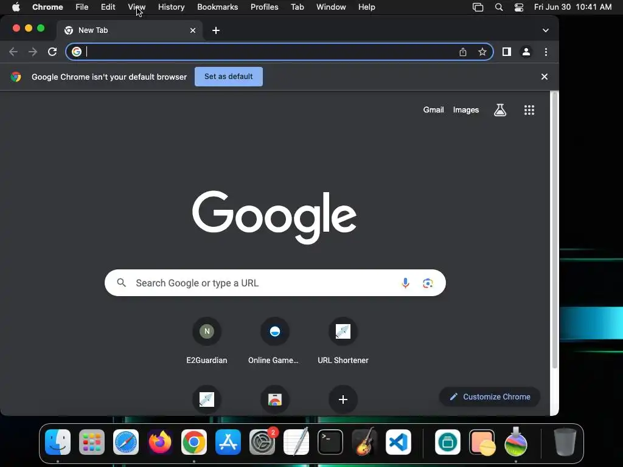Open TextEdit from the Dock
Viewport: 623px width, 467px height.
click(296, 441)
